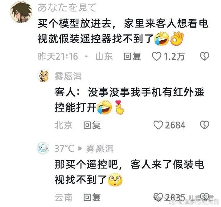Open the あなたを見て user avatar
The width and height of the screenshot is (221, 207).
21,12
